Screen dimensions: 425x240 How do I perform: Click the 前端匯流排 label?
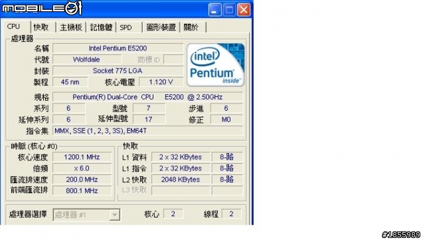pyautogui.click(x=29, y=190)
